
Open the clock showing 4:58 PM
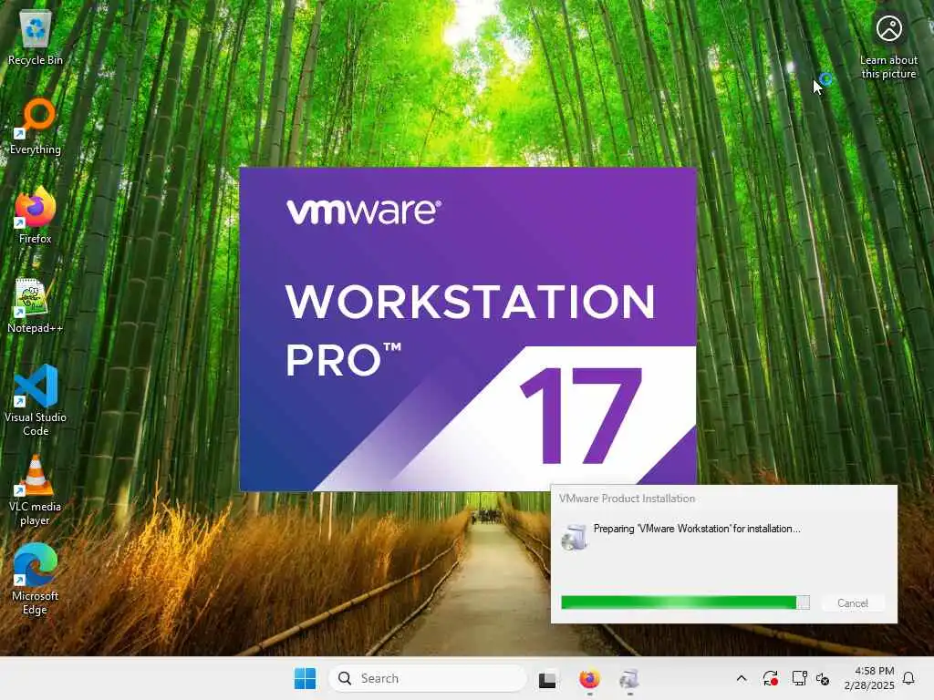pos(869,678)
